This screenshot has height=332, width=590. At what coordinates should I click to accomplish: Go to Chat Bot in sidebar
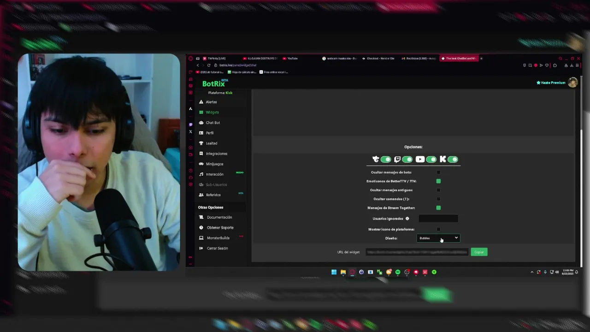(x=210, y=123)
